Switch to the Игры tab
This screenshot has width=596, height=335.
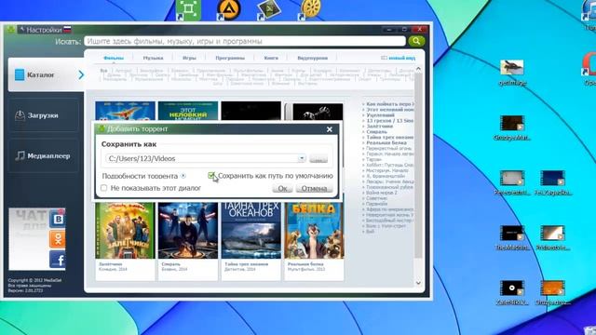coord(189,58)
